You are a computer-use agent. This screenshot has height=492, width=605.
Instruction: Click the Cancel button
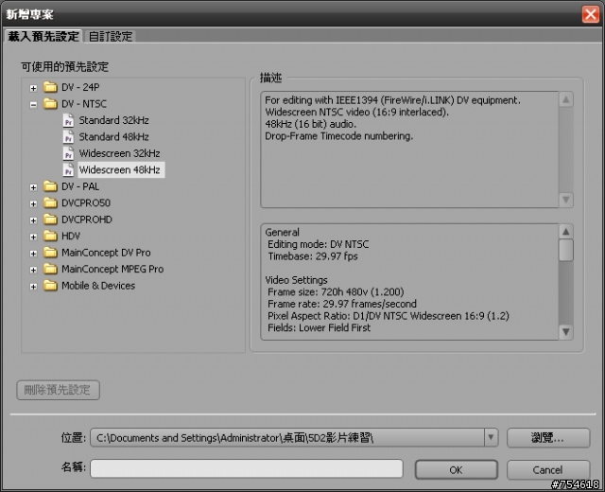548,469
